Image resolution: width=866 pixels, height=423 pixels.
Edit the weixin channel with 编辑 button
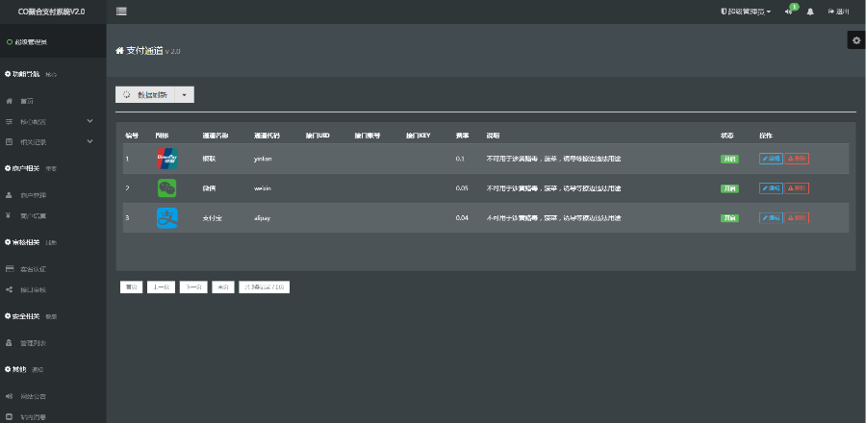tap(771, 188)
